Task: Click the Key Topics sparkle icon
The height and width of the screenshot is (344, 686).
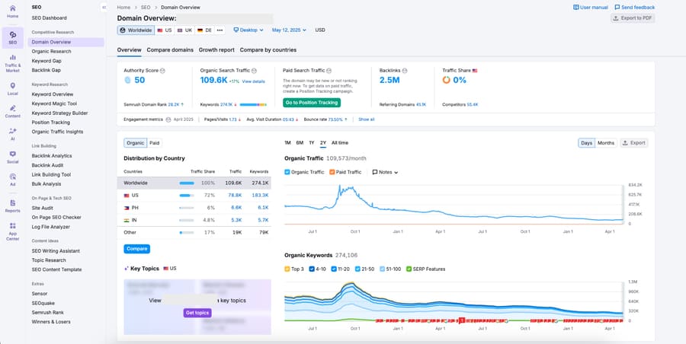Action: point(127,269)
